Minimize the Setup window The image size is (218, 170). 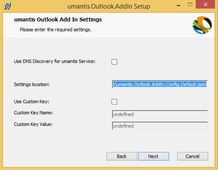coord(179,5)
